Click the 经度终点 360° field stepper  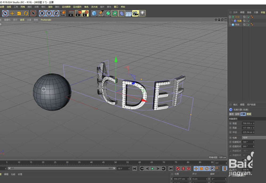[253, 146]
